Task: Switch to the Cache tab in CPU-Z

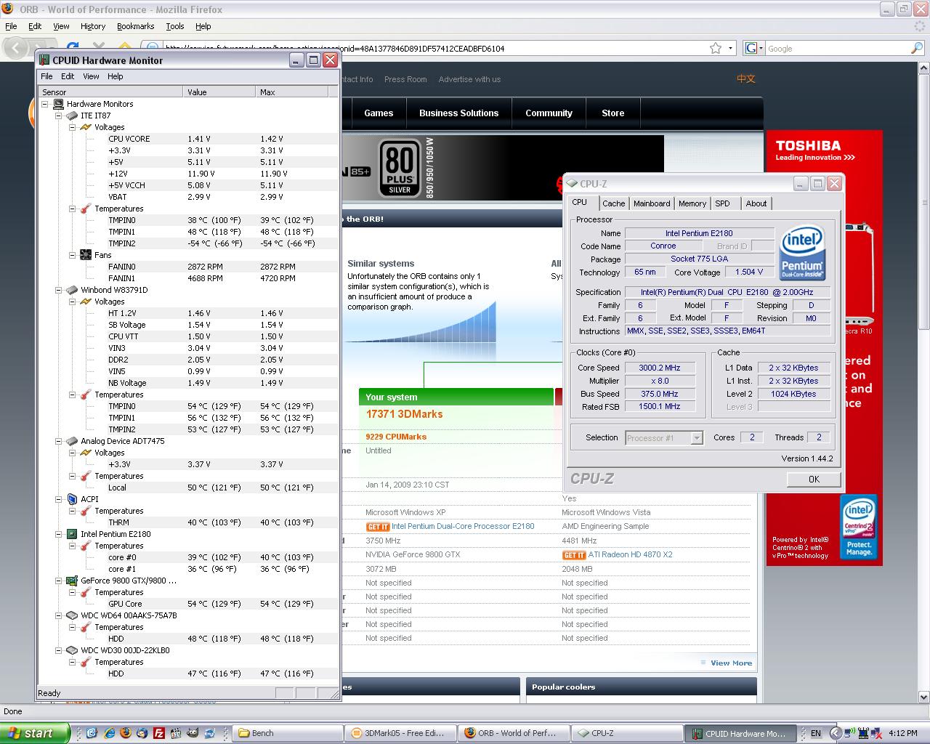Action: pos(613,203)
